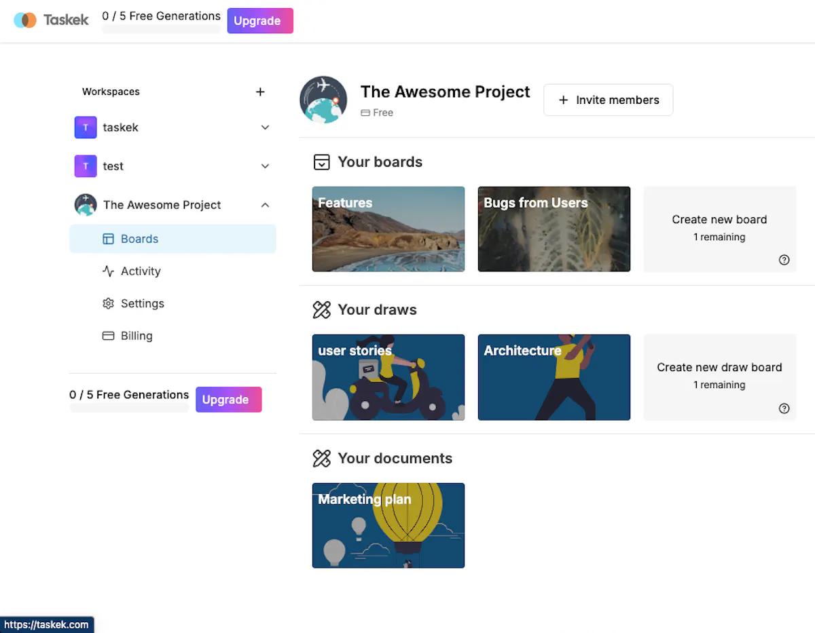This screenshot has width=815, height=633.
Task: Expand the test workspace chevron
Action: coord(266,166)
